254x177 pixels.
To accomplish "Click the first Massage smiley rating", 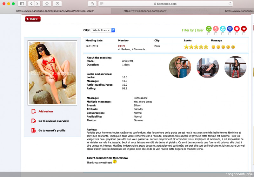I will coord(213,47).
